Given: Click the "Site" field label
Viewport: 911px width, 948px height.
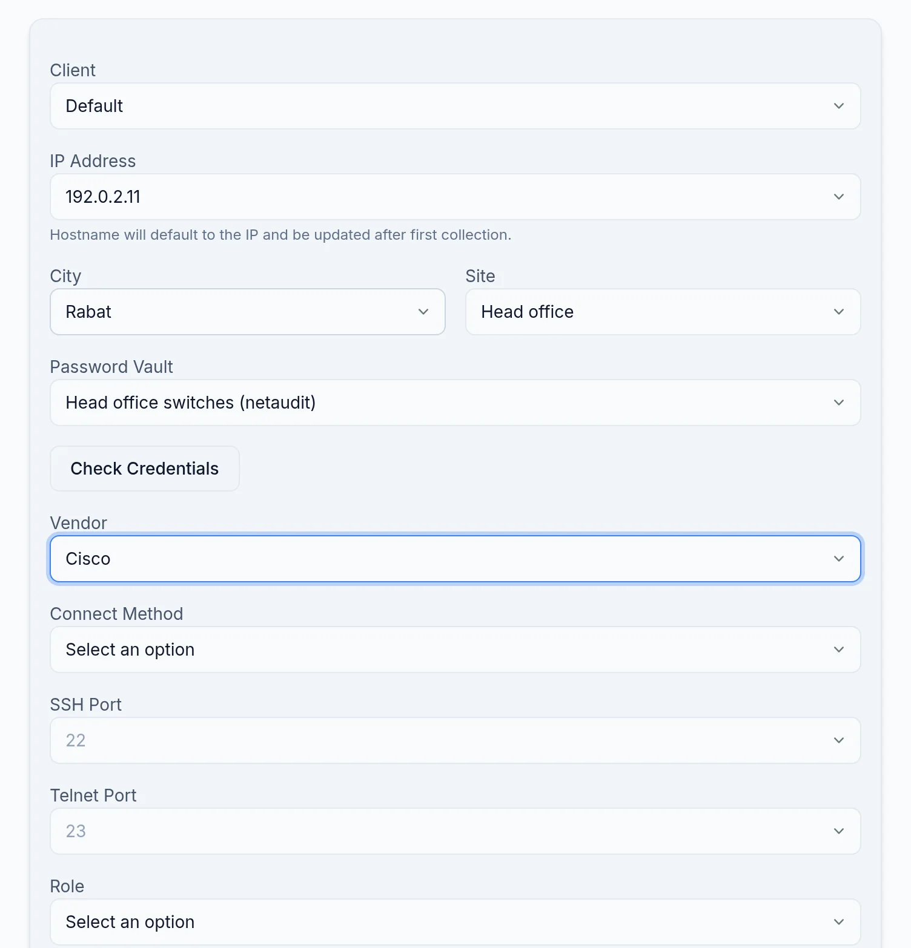Looking at the screenshot, I should tap(480, 276).
